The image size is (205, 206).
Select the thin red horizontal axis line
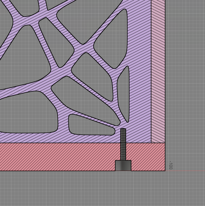188,171
